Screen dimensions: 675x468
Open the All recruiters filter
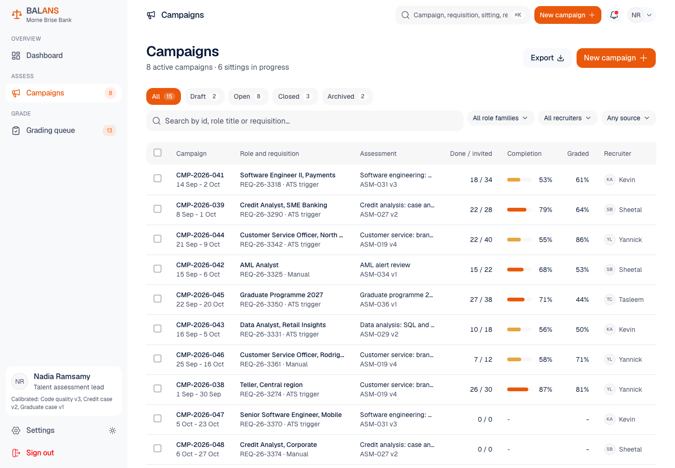click(x=568, y=118)
